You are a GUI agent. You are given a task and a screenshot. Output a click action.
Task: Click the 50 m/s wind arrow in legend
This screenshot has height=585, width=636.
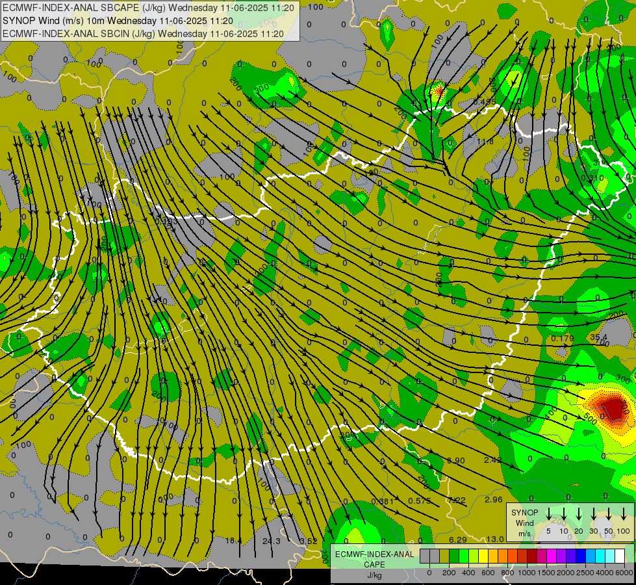click(609, 514)
